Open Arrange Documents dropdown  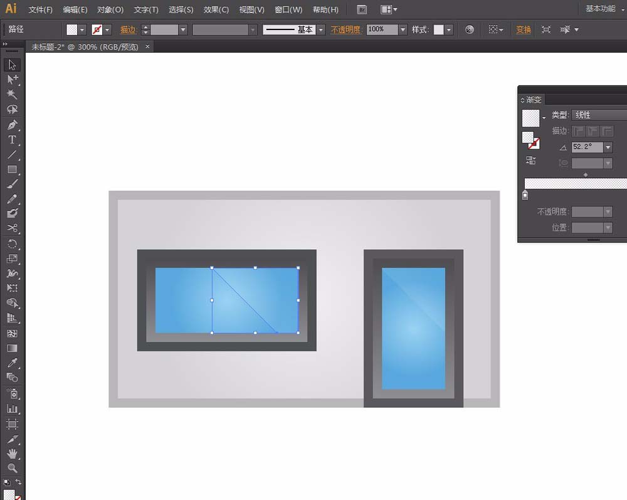(389, 9)
